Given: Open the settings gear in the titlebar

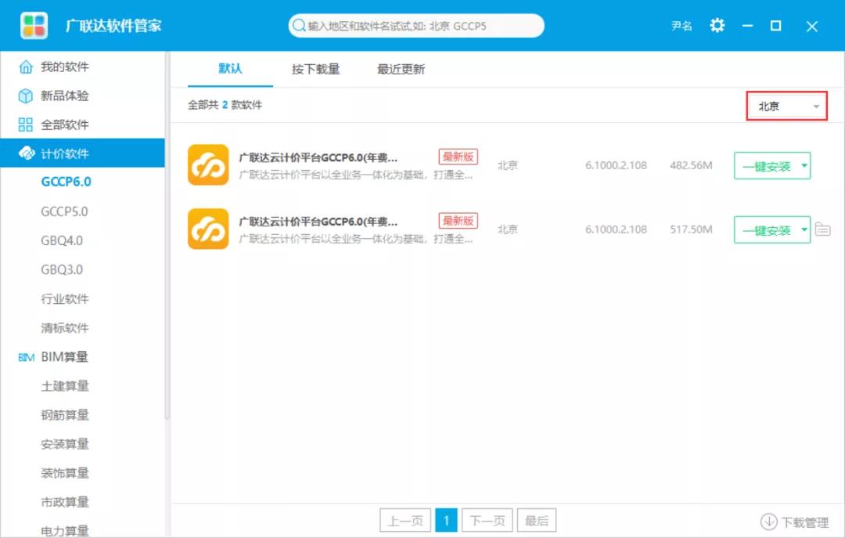Looking at the screenshot, I should click(x=717, y=26).
